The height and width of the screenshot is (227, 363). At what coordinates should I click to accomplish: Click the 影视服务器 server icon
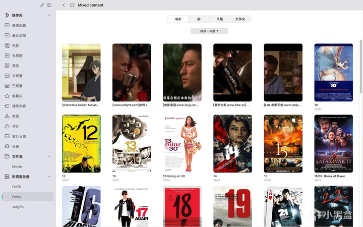7,177
